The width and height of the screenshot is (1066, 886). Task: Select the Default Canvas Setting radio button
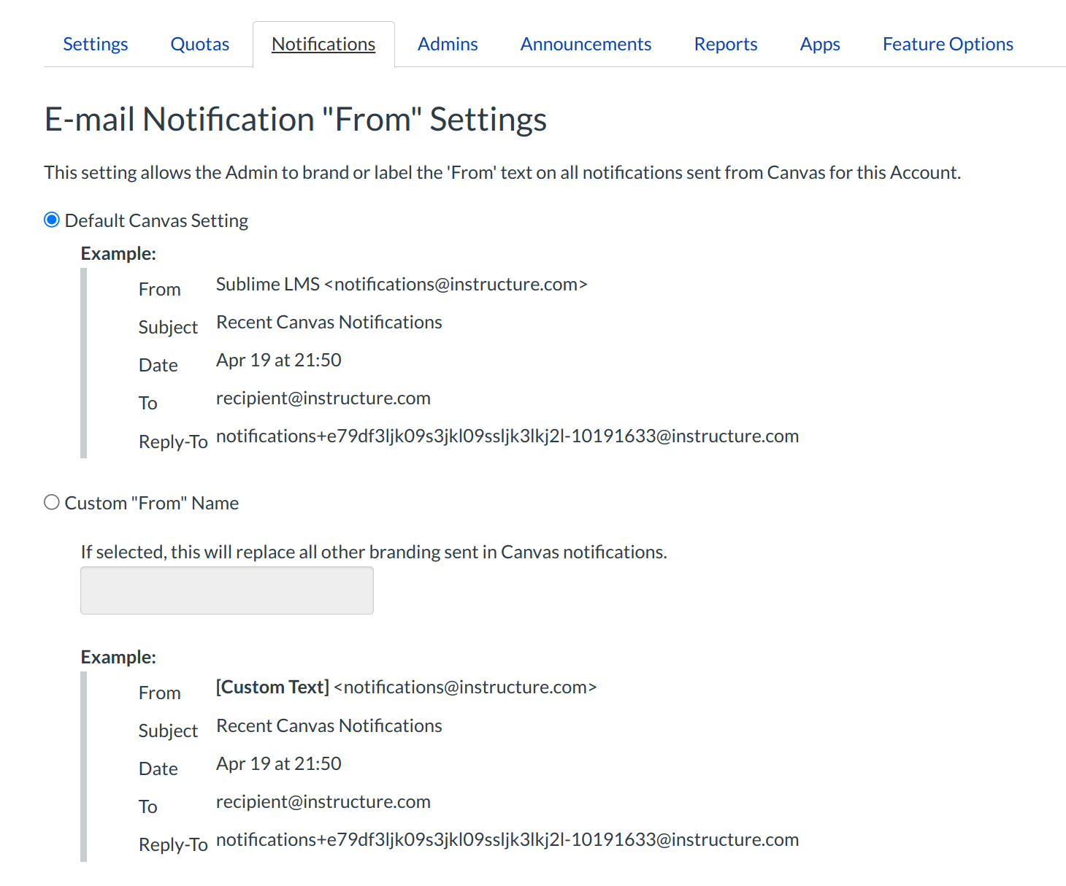[x=52, y=220]
